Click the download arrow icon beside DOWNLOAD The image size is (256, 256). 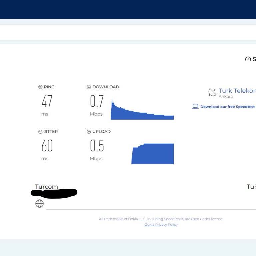coord(89,87)
